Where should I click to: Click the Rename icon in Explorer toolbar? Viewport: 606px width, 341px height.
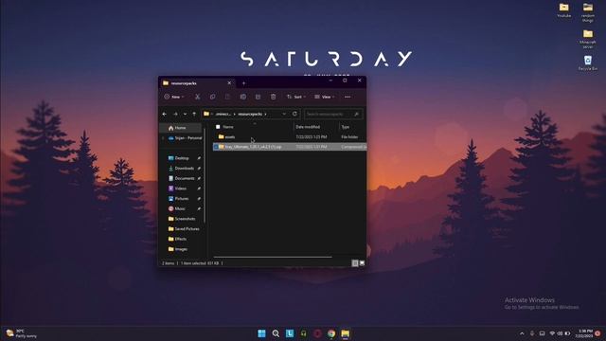242,97
